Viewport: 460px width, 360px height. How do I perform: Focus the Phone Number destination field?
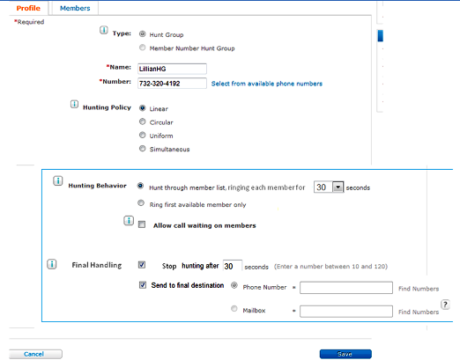346,288
